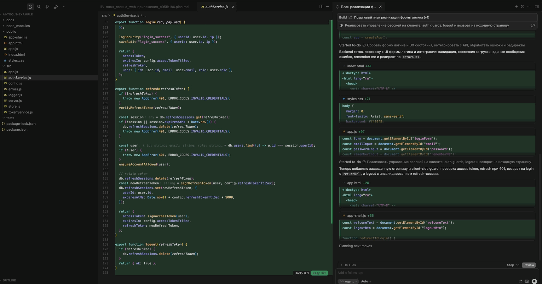The width and height of the screenshot is (542, 284).
Task: Open the Source Control branch icon
Action: (47, 7)
